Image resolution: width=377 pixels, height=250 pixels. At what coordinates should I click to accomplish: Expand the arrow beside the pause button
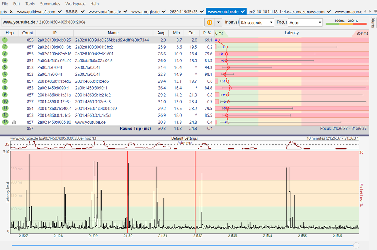point(218,23)
